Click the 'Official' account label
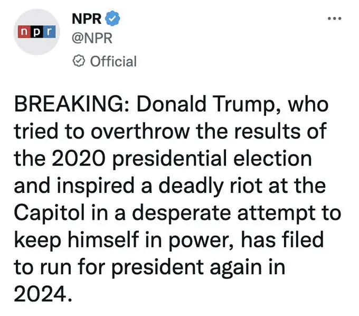Image resolution: width=359 pixels, height=316 pixels. pos(113,62)
